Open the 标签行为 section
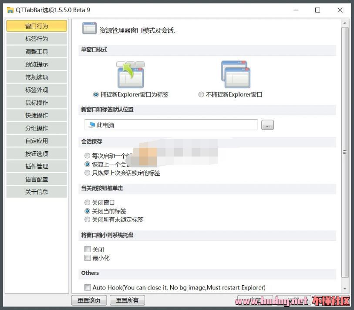 click(37, 39)
